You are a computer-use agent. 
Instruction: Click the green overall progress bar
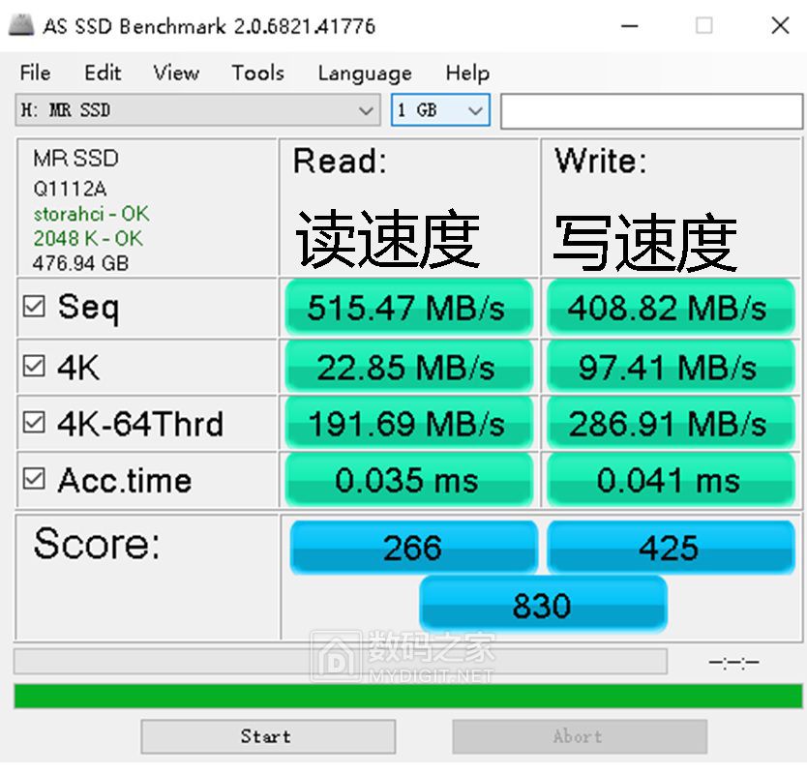tap(408, 696)
